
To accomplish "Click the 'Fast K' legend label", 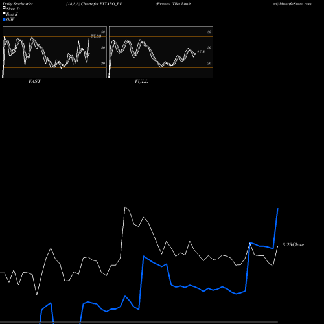I will [x=12, y=14].
